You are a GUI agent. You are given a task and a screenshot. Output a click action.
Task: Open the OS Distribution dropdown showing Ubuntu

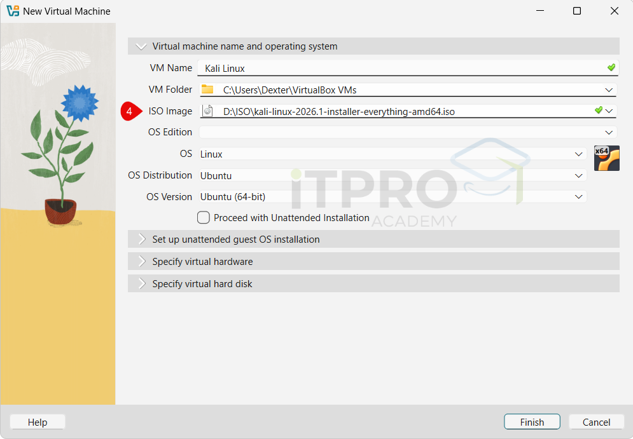tap(393, 175)
